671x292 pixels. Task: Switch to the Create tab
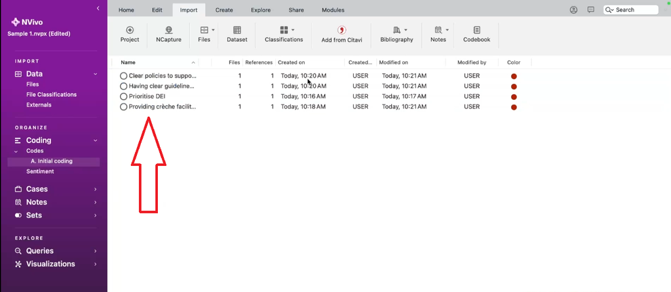[x=224, y=10]
